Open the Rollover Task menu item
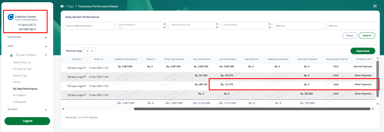 coord(20,75)
